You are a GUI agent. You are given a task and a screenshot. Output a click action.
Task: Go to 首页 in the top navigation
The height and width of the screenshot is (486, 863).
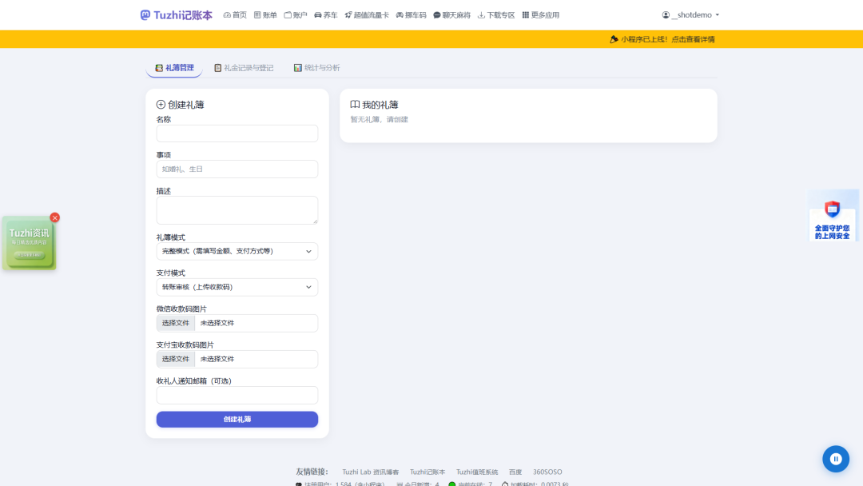[235, 15]
